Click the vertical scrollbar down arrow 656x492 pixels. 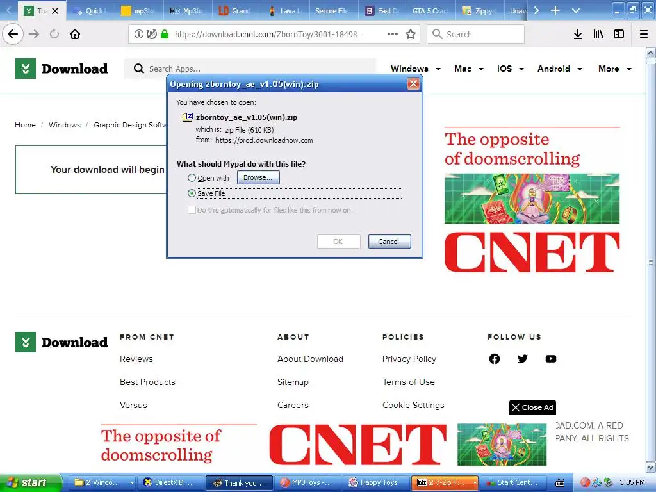coord(651,467)
